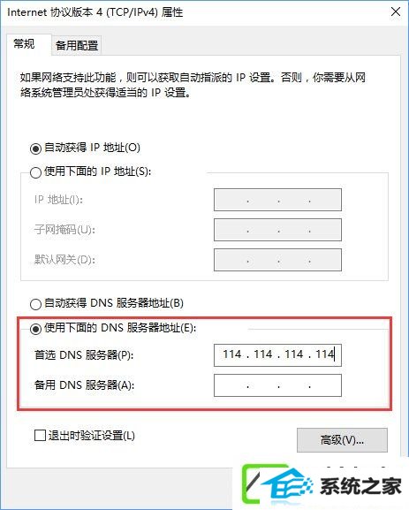Close the IPv4 properties dialog
The height and width of the screenshot is (510, 409).
[396, 12]
